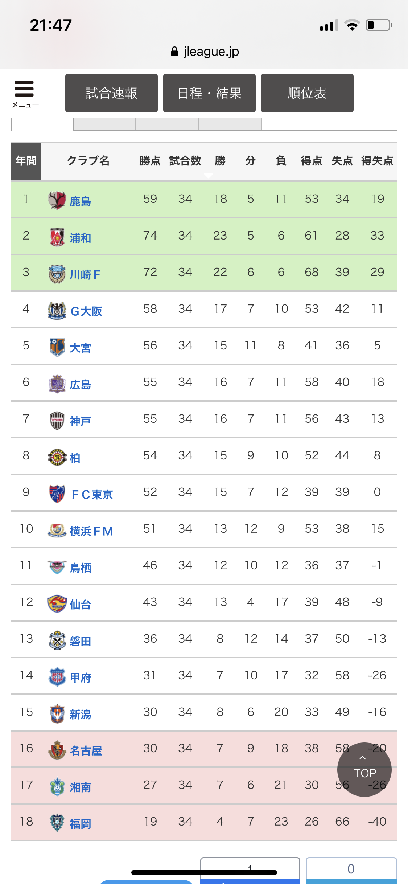
Task: Switch to 日程・結果 tab
Action: click(x=209, y=93)
